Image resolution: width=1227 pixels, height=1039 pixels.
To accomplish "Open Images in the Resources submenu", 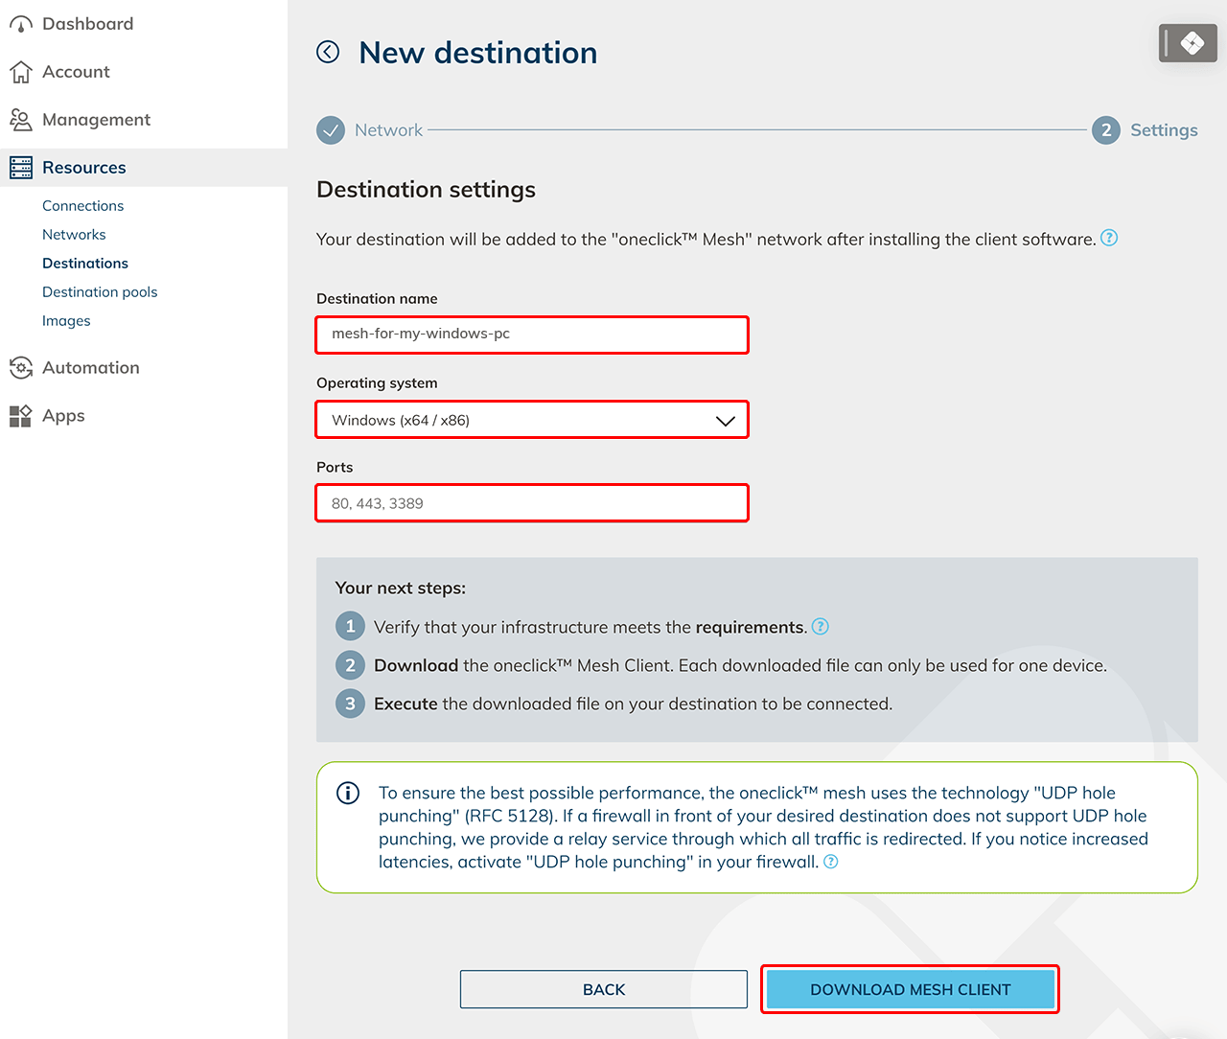I will point(66,321).
